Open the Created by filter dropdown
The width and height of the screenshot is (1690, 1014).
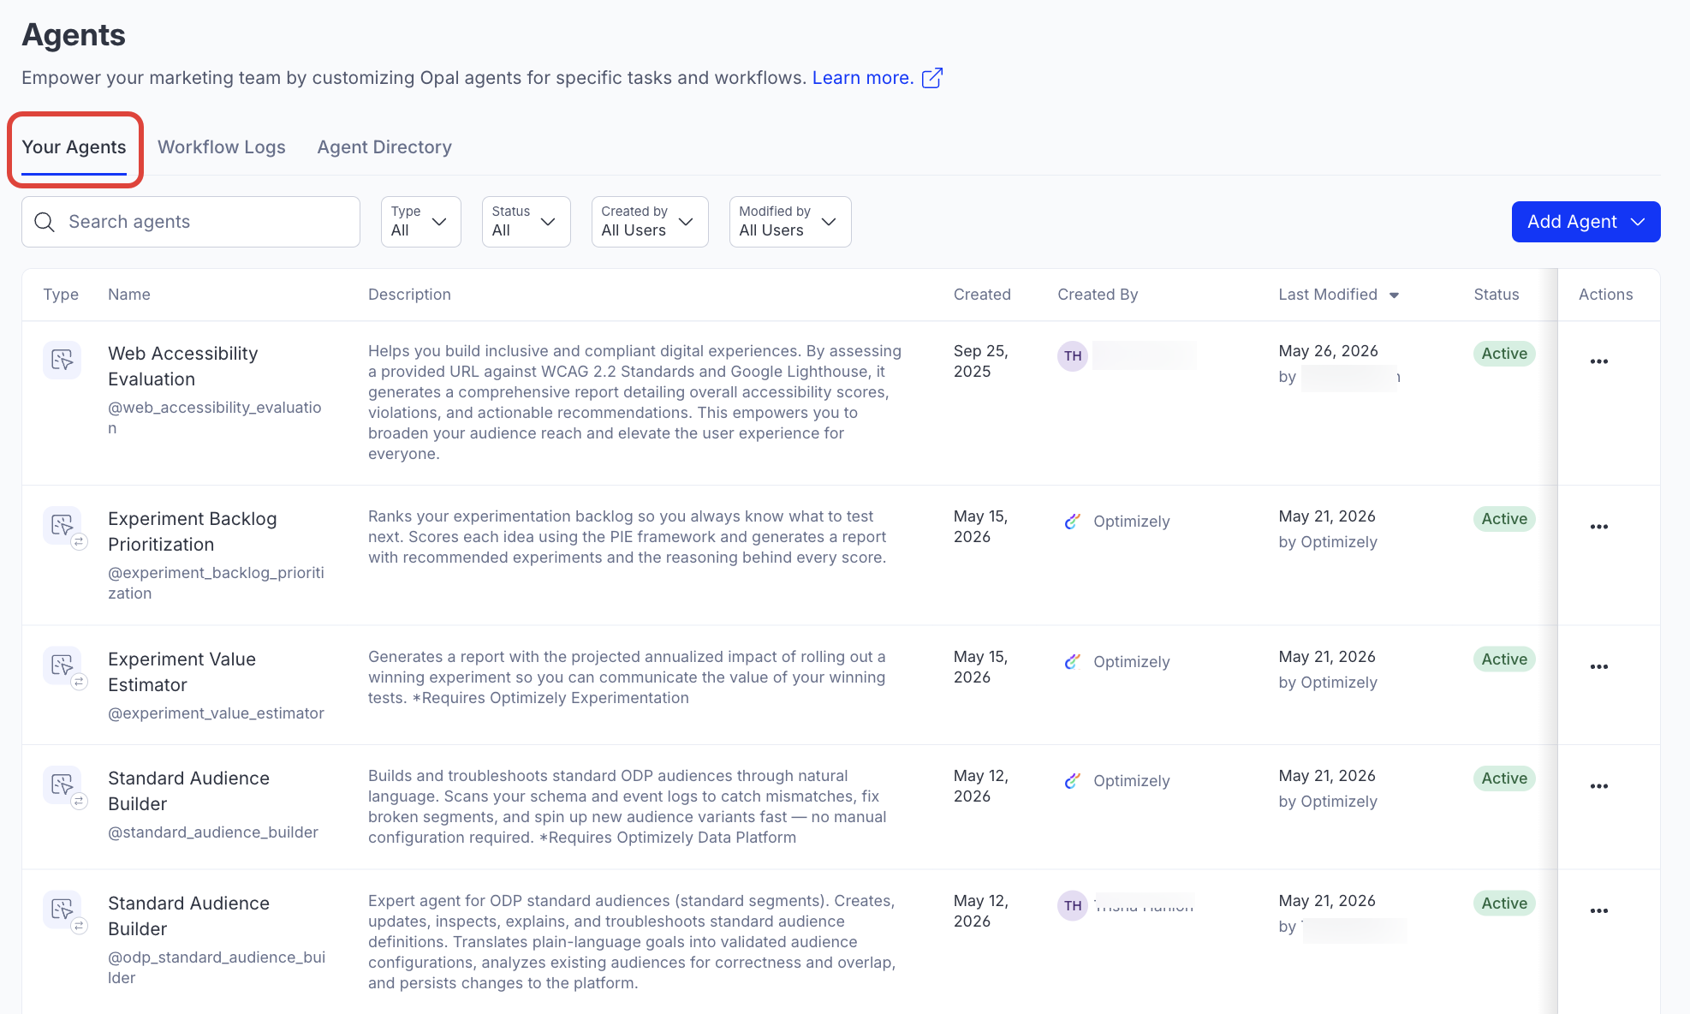point(650,222)
